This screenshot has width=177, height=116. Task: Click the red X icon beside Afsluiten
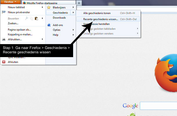click(4, 62)
